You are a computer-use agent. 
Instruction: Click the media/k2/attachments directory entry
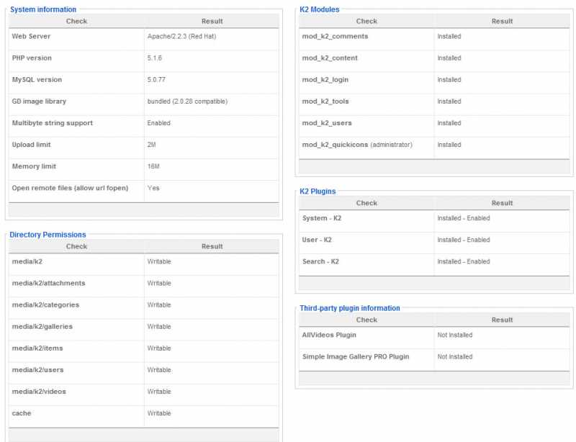pyautogui.click(x=48, y=284)
